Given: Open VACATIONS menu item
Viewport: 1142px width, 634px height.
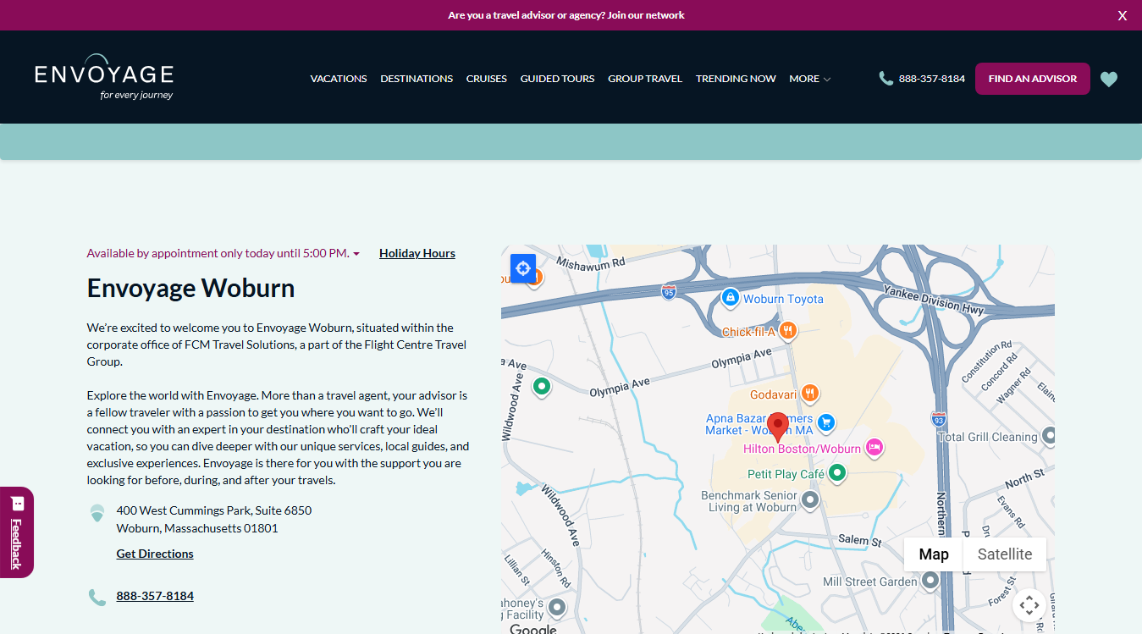Looking at the screenshot, I should tap(339, 79).
